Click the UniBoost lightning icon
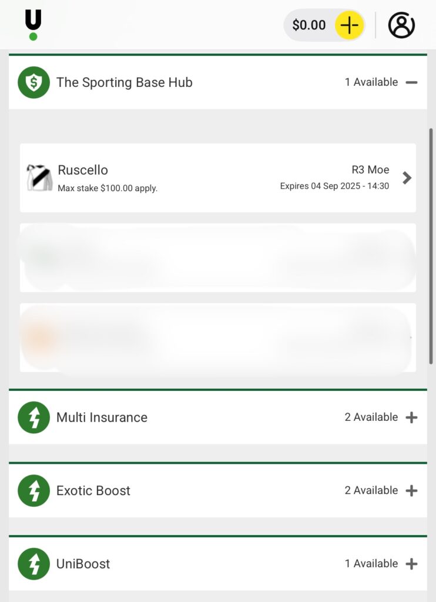The image size is (436, 602). point(33,564)
